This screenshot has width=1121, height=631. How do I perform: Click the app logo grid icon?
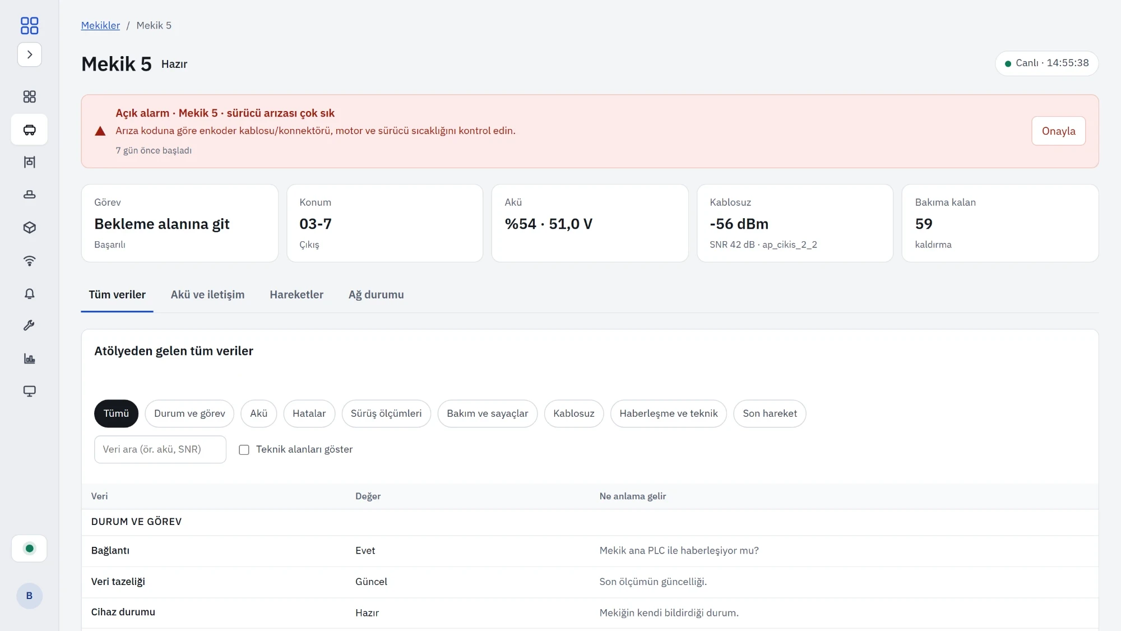[29, 25]
